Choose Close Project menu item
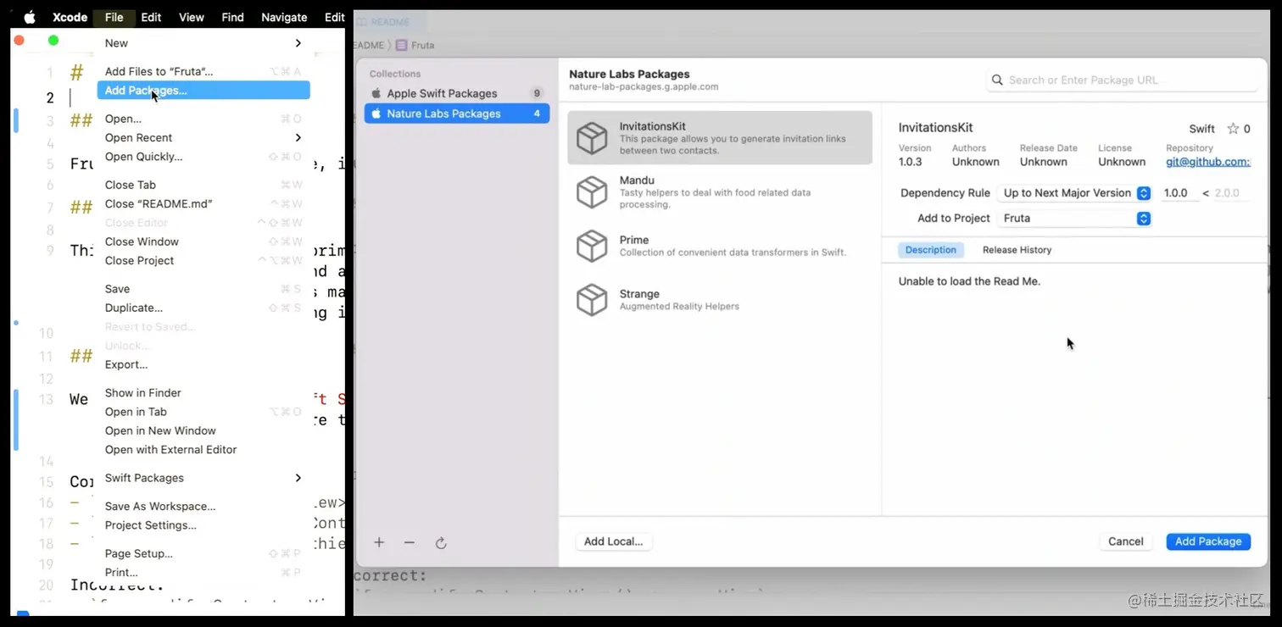Viewport: 1282px width, 627px height. pyautogui.click(x=203, y=260)
